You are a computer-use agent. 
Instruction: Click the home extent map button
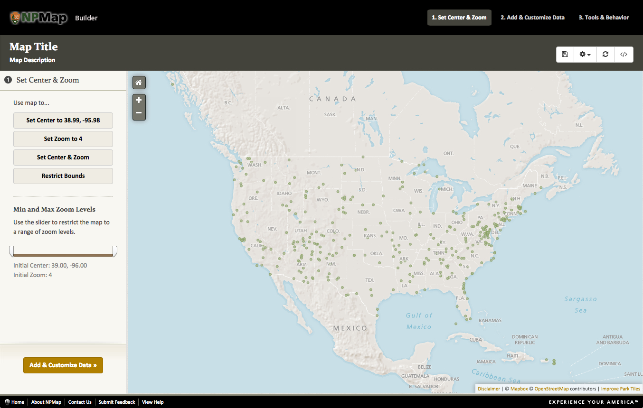click(139, 83)
